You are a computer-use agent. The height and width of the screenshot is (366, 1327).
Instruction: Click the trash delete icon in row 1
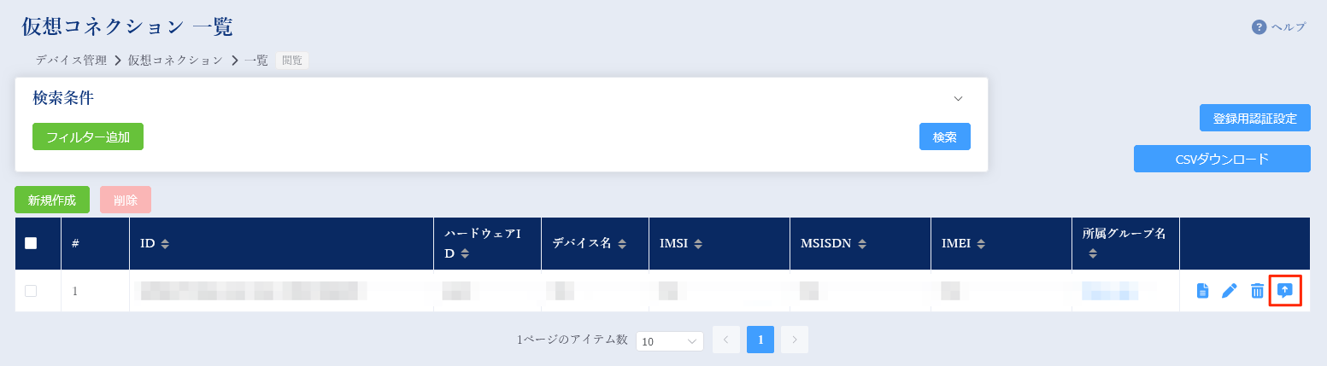pyautogui.click(x=1257, y=291)
